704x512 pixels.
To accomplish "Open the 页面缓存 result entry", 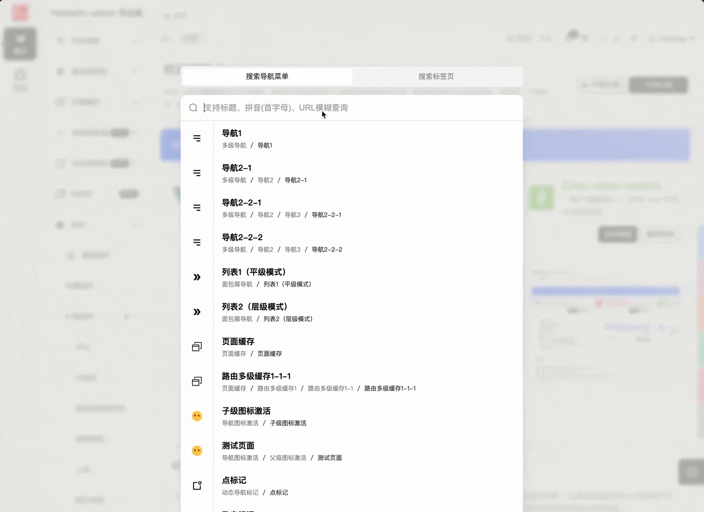I will (x=237, y=341).
